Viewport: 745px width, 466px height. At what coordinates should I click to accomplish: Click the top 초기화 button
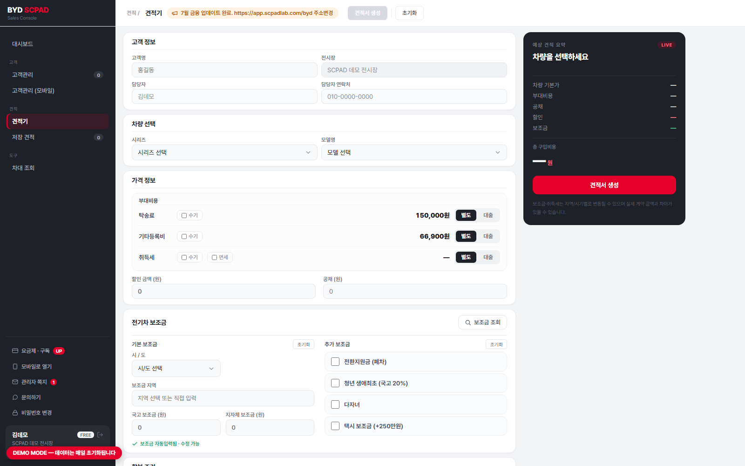(x=409, y=13)
